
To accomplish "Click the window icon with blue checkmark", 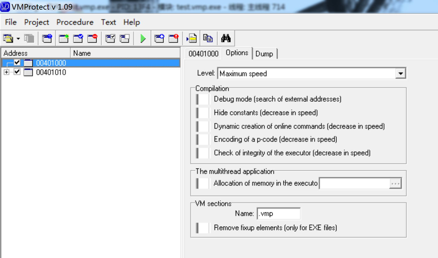I will [78, 39].
